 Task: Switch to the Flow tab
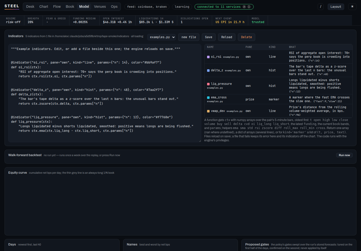[x=57, y=7]
